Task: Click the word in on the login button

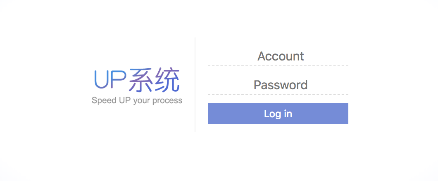Action: click(x=287, y=114)
